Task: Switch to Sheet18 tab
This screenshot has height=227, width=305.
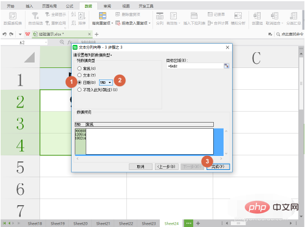Action: coord(35,223)
